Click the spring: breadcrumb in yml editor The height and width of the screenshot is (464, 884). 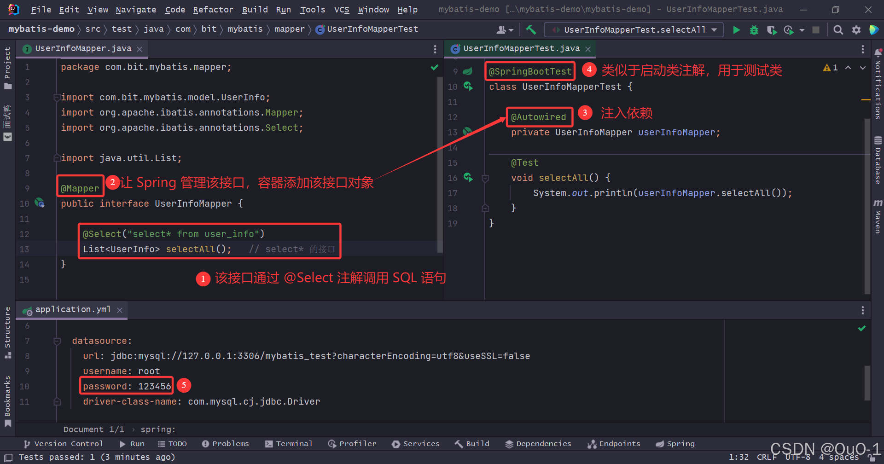tap(158, 429)
